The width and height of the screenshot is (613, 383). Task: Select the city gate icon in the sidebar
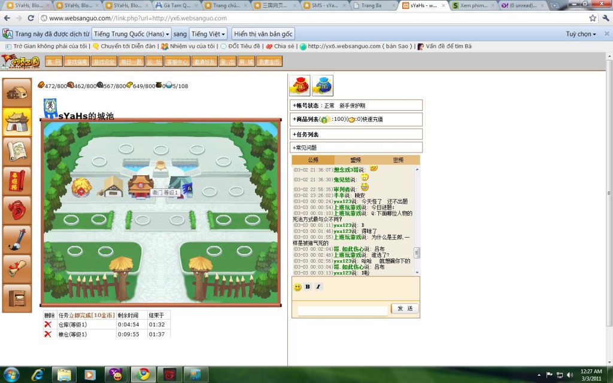click(17, 122)
